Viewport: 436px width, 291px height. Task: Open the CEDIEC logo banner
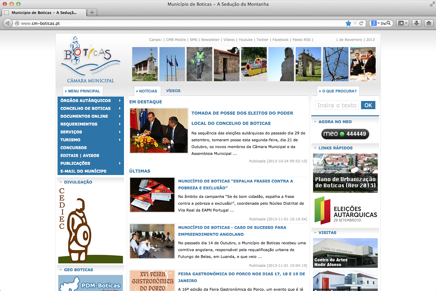tap(91, 225)
